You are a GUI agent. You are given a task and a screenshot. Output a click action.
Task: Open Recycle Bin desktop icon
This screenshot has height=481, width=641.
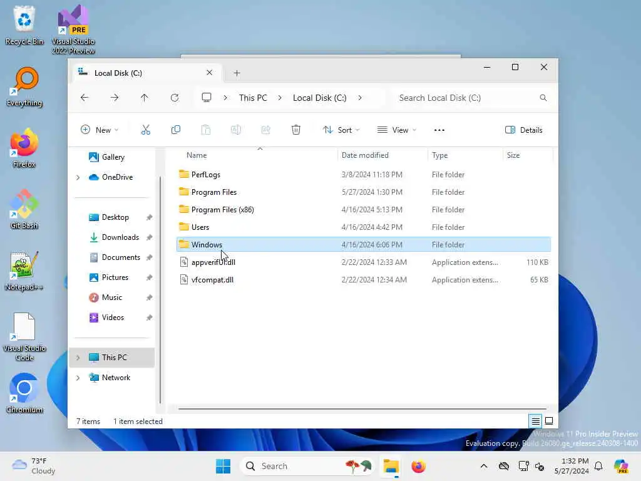point(24,25)
